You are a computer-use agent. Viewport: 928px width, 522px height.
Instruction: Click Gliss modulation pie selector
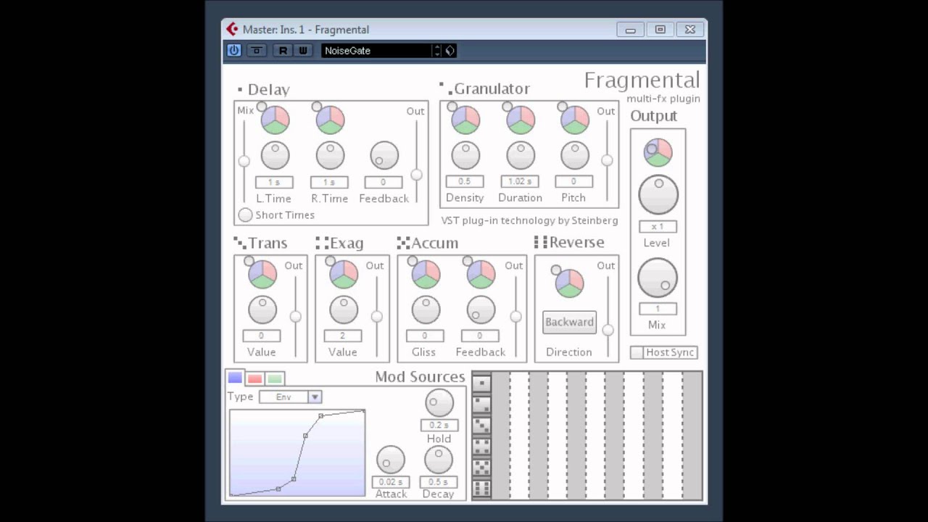(x=426, y=274)
